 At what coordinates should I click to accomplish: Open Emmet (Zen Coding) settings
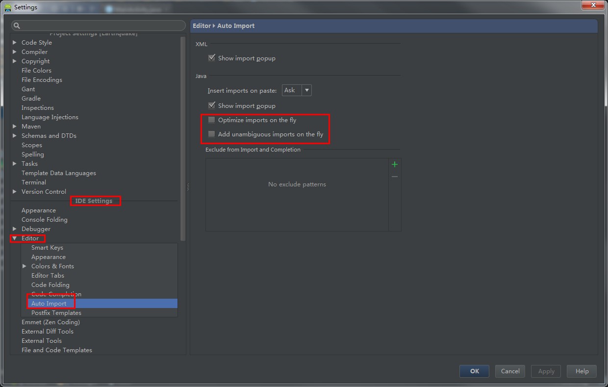51,322
